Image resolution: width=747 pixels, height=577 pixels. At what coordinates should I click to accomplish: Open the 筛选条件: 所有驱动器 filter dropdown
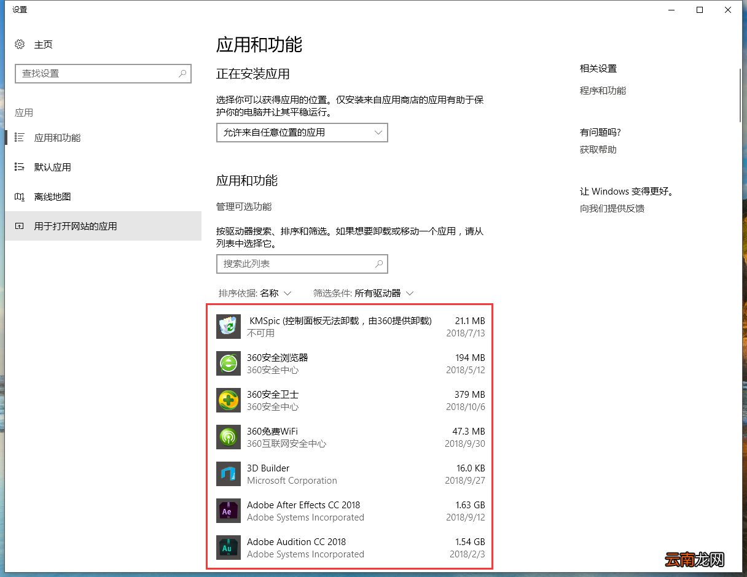click(x=364, y=293)
